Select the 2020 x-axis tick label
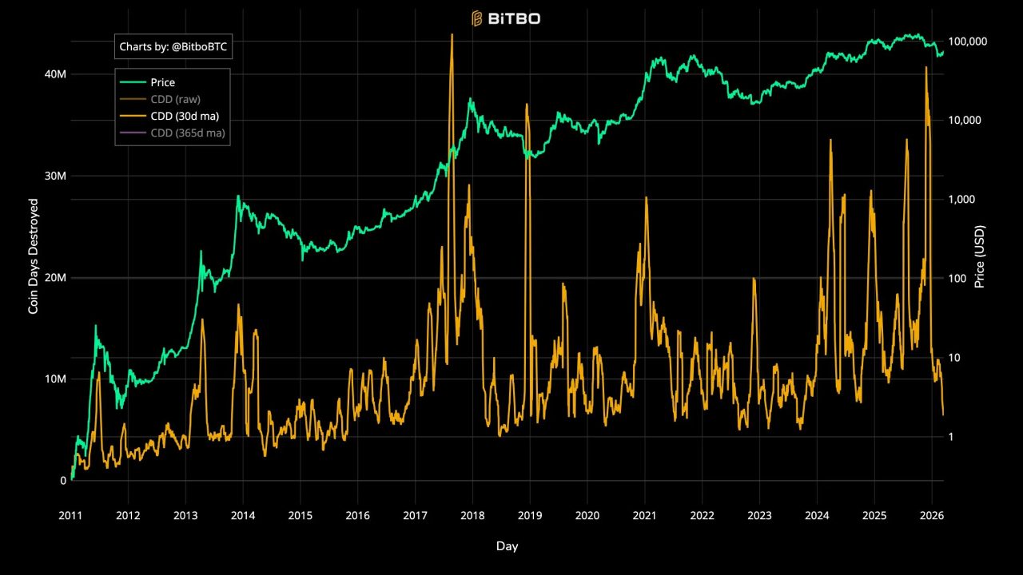 tap(587, 515)
